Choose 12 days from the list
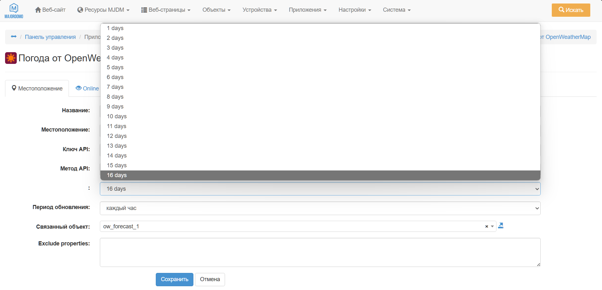Image resolution: width=602 pixels, height=290 pixels. click(320, 136)
